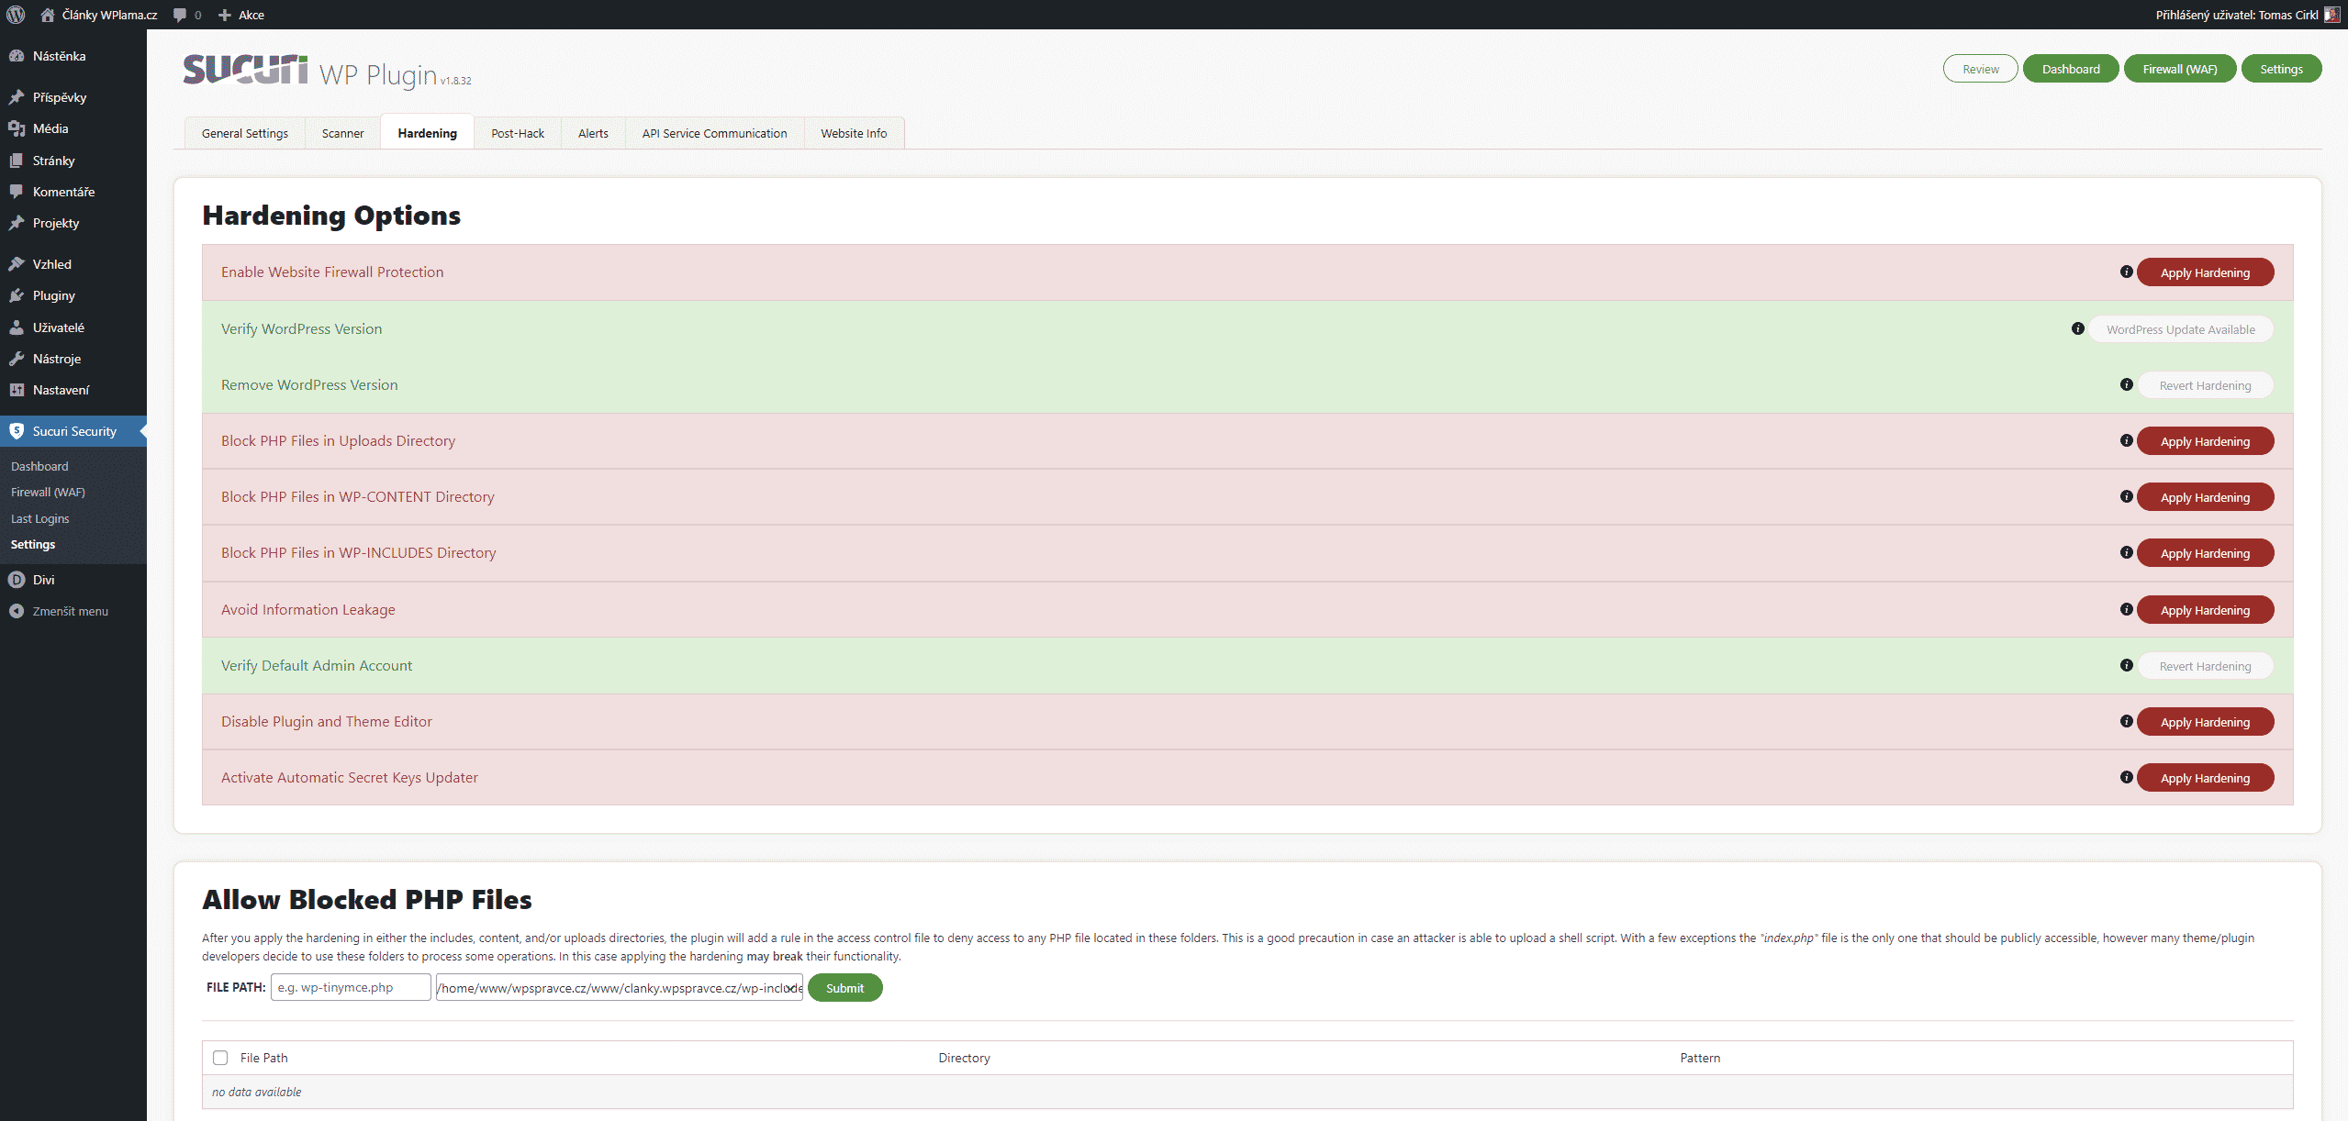Viewport: 2348px width, 1121px height.
Task: Open Settings in Sucuri submenu
Action: [x=33, y=544]
